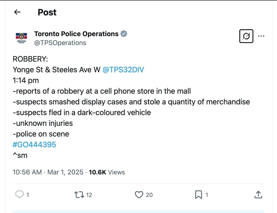
Task: Click the reply count number 1
Action: point(27,195)
